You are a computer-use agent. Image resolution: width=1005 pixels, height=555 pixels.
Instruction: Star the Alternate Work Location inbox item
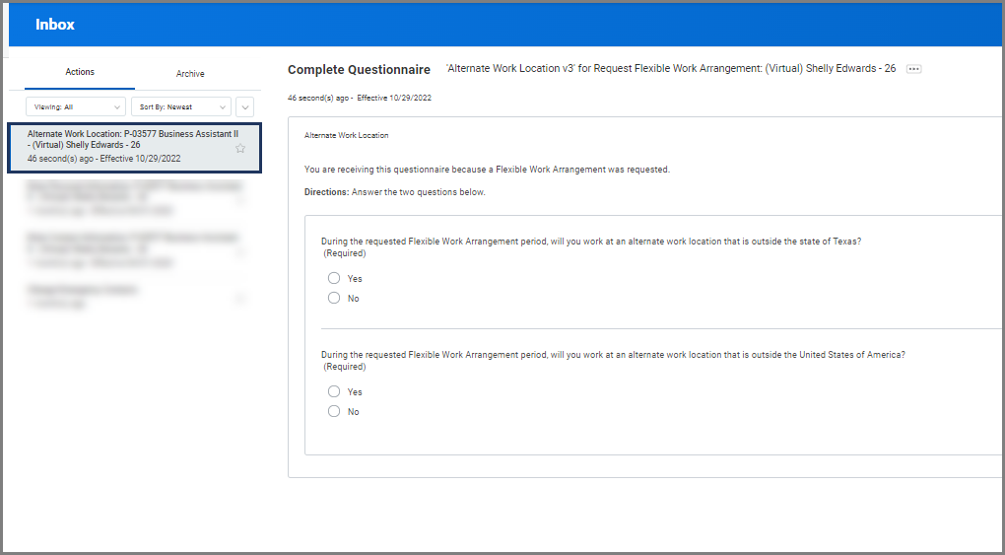click(x=239, y=149)
